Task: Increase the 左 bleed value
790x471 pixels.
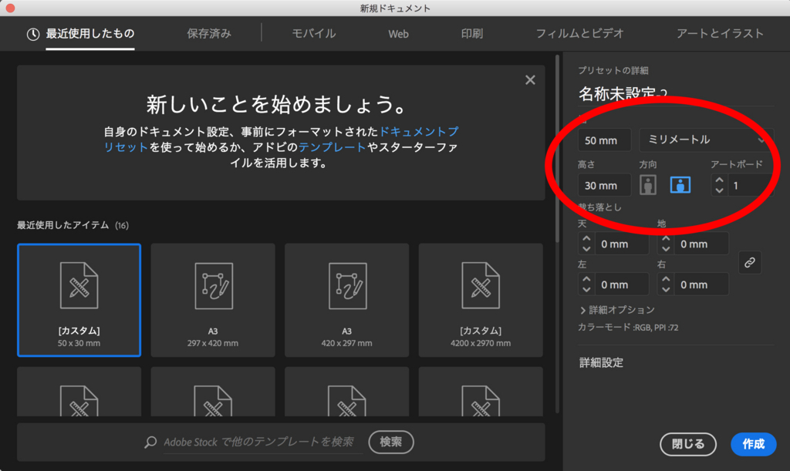Action: (x=586, y=279)
